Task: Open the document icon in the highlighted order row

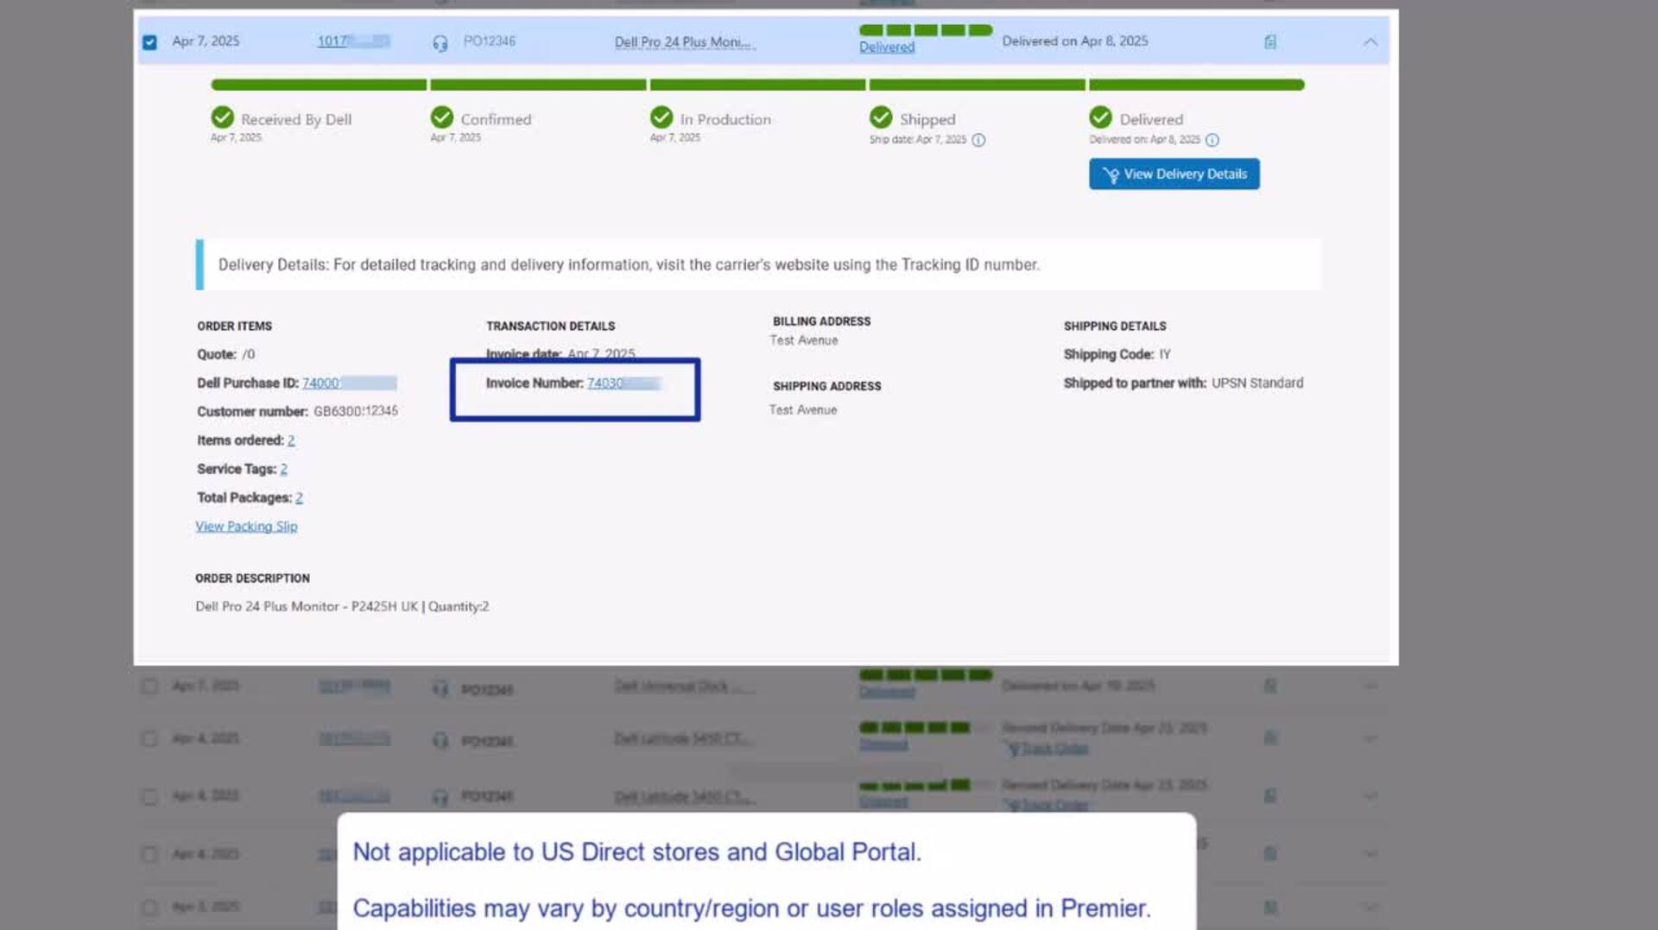Action: 1270,41
